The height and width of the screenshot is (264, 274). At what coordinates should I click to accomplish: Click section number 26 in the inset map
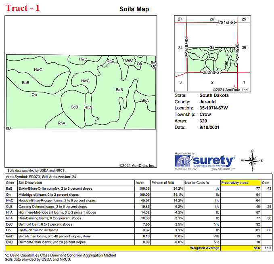tap(212, 19)
